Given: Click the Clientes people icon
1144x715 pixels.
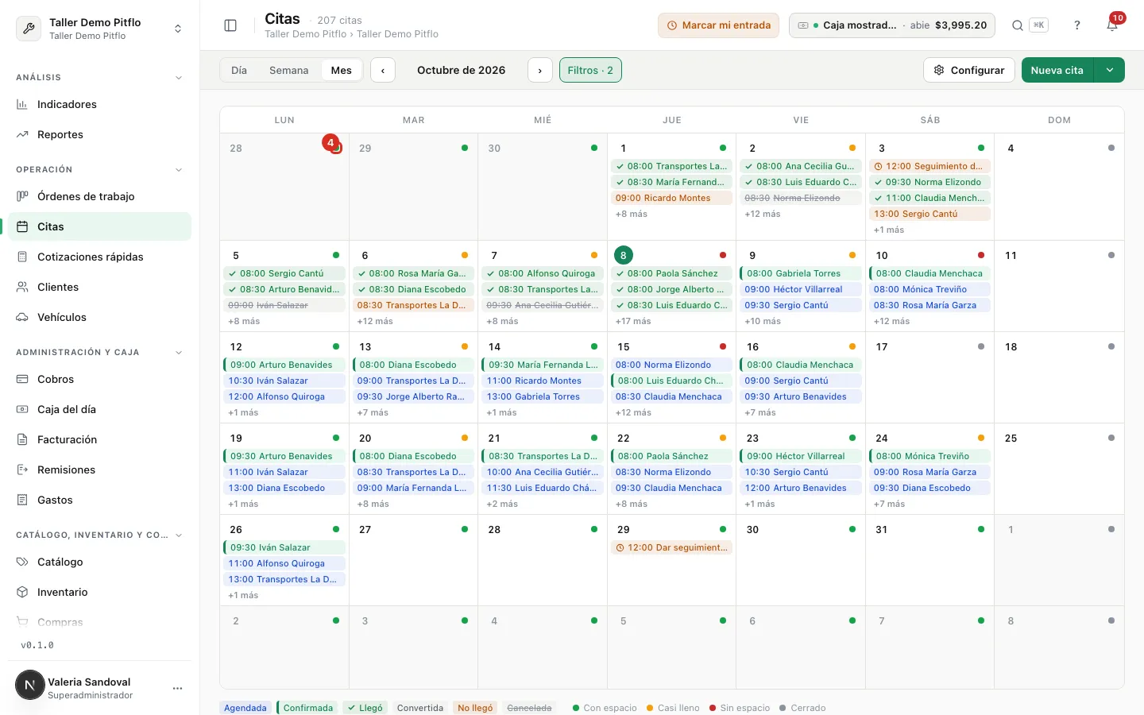Looking at the screenshot, I should [22, 287].
